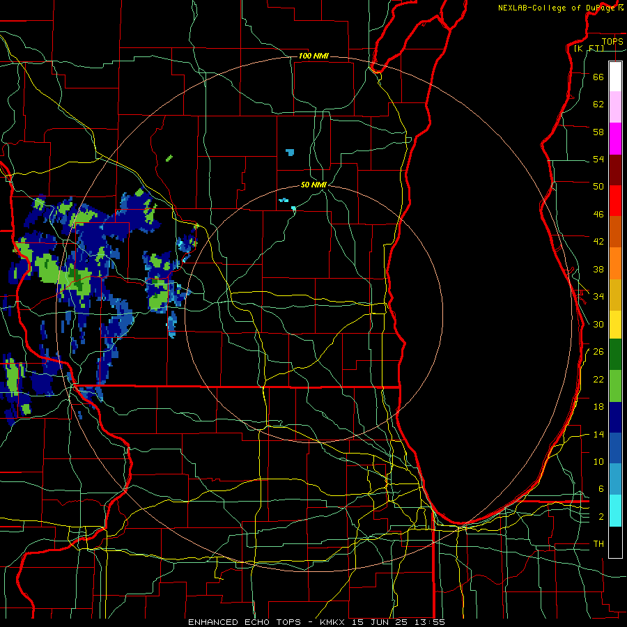Click the light pink legend swatch
This screenshot has width=627, height=627.
click(x=615, y=107)
